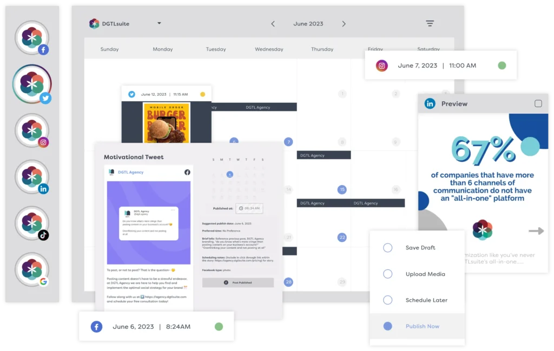Open the purple tweet image thumbnail
The width and height of the screenshot is (554, 351).
[x=149, y=223]
